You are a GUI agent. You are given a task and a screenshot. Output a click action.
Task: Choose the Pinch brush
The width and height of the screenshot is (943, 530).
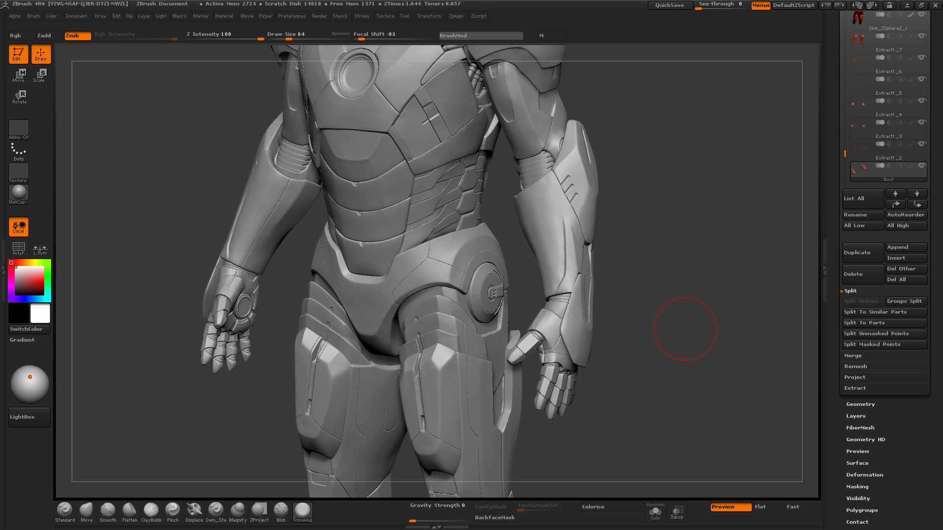click(x=173, y=512)
